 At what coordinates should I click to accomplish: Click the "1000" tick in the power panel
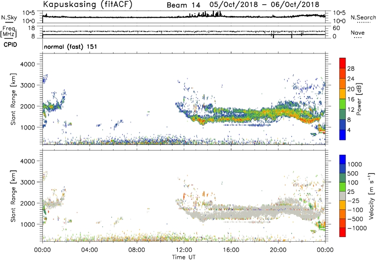pyautogui.click(x=27, y=127)
